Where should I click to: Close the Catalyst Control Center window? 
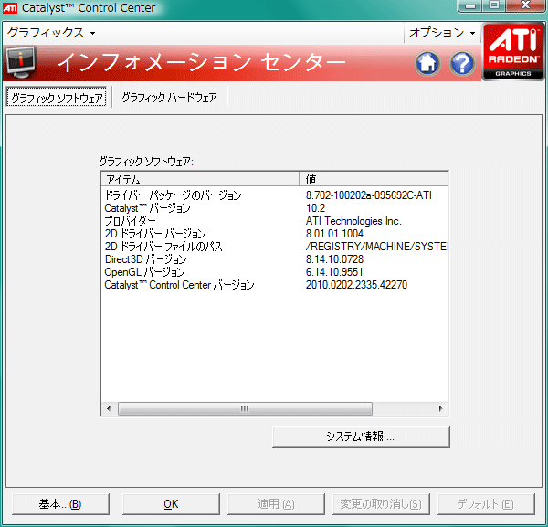pos(525,6)
